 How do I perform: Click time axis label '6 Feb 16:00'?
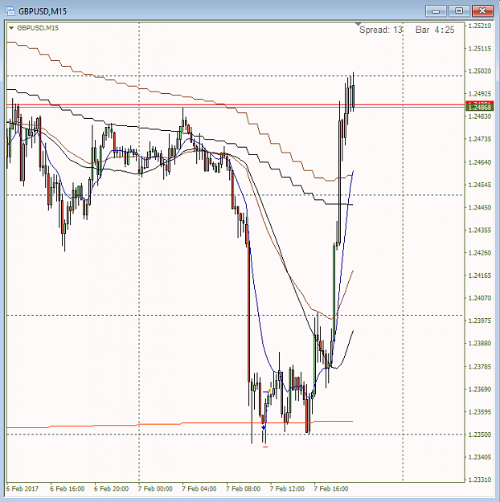[x=67, y=489]
